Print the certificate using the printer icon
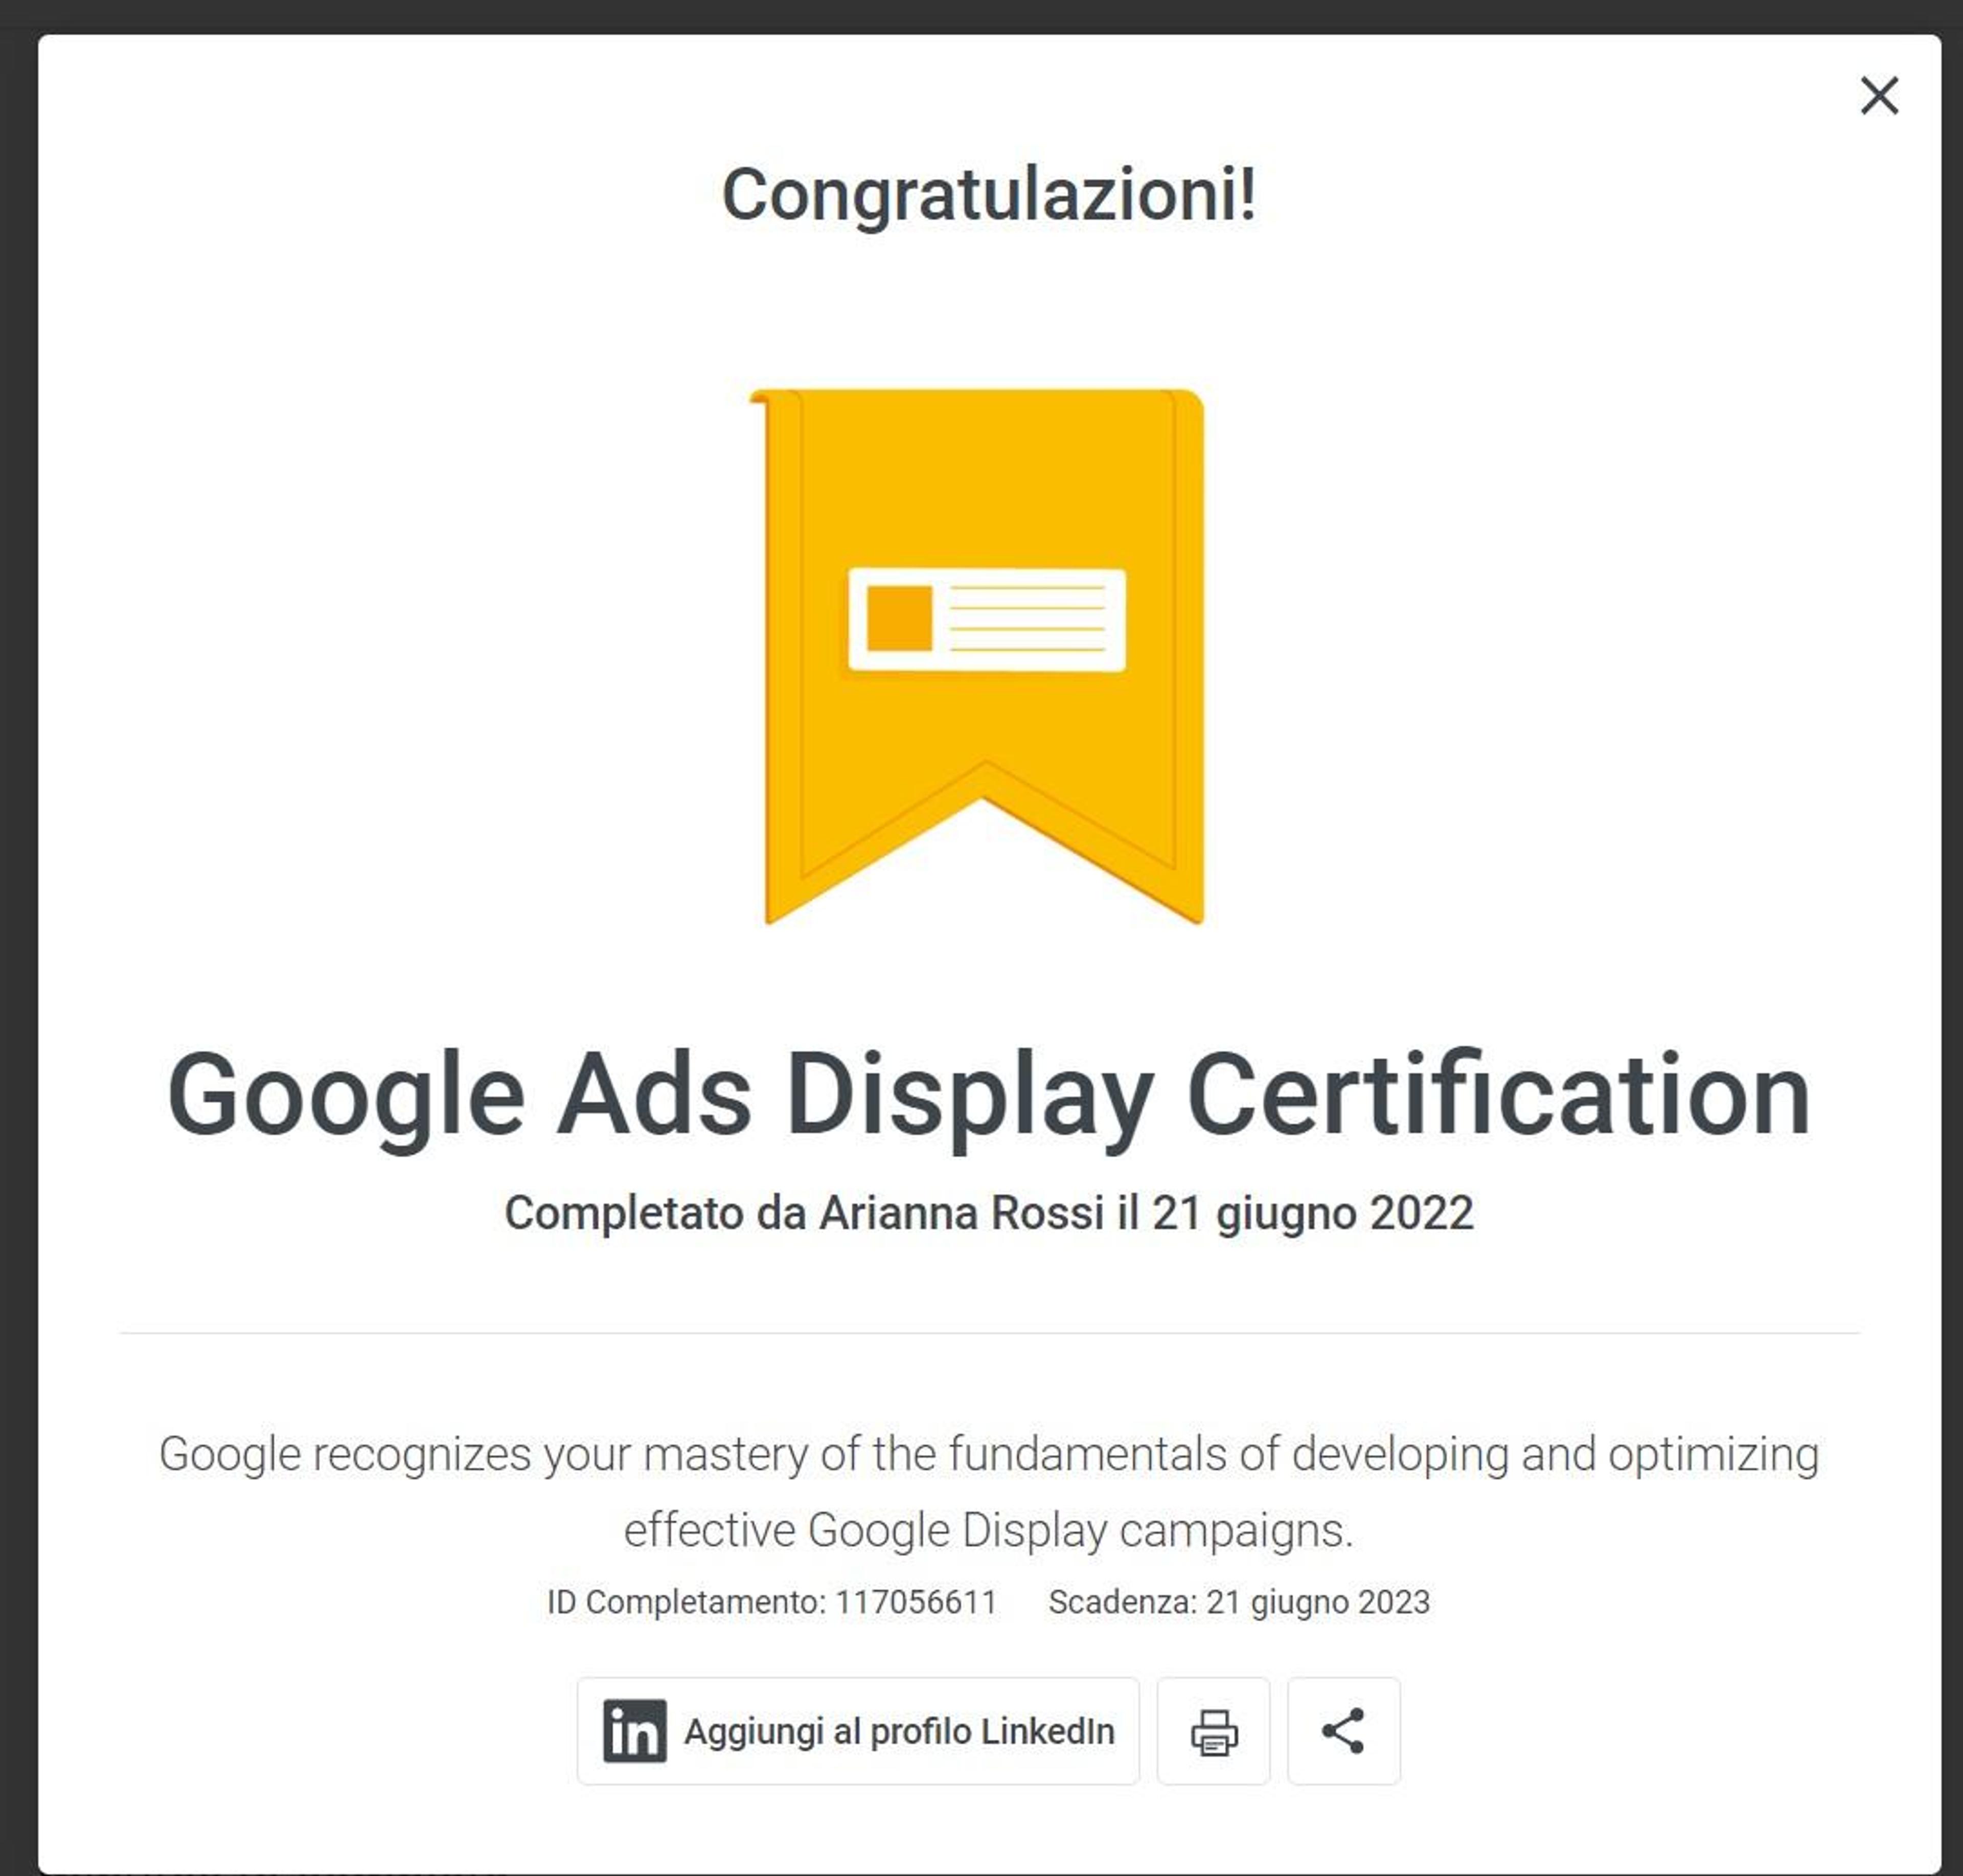 point(1213,1731)
